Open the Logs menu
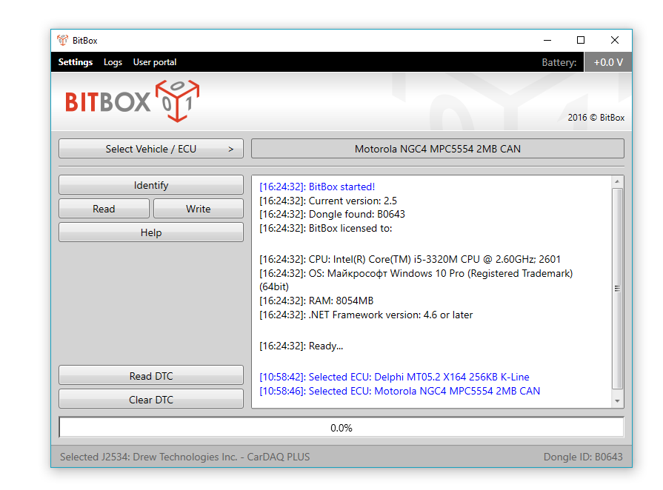The image size is (663, 490). click(113, 62)
